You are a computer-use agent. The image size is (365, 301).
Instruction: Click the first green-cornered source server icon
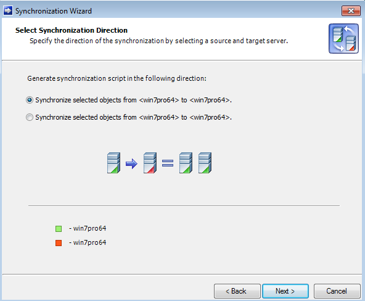(113, 163)
